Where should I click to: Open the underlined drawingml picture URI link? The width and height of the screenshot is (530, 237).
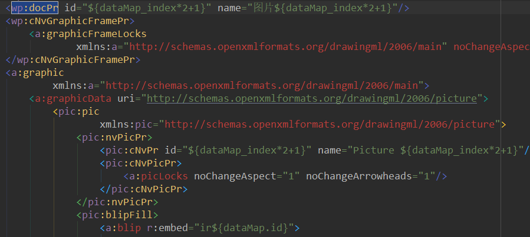(x=312, y=98)
